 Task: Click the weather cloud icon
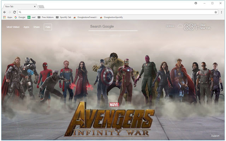click(180, 26)
